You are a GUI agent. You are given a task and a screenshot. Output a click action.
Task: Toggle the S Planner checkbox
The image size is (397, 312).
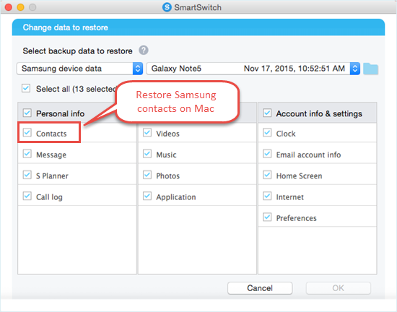coord(27,175)
